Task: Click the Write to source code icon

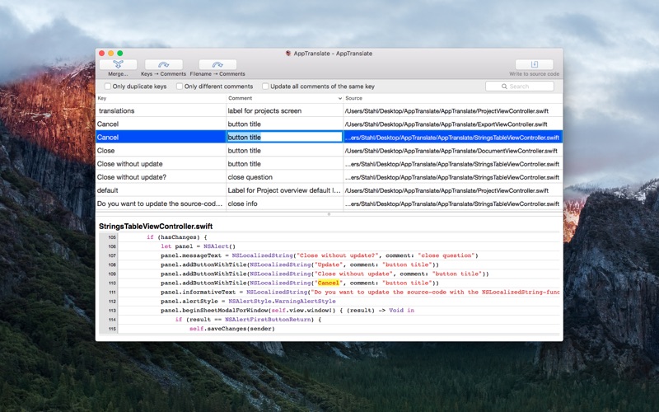Action: [x=534, y=64]
